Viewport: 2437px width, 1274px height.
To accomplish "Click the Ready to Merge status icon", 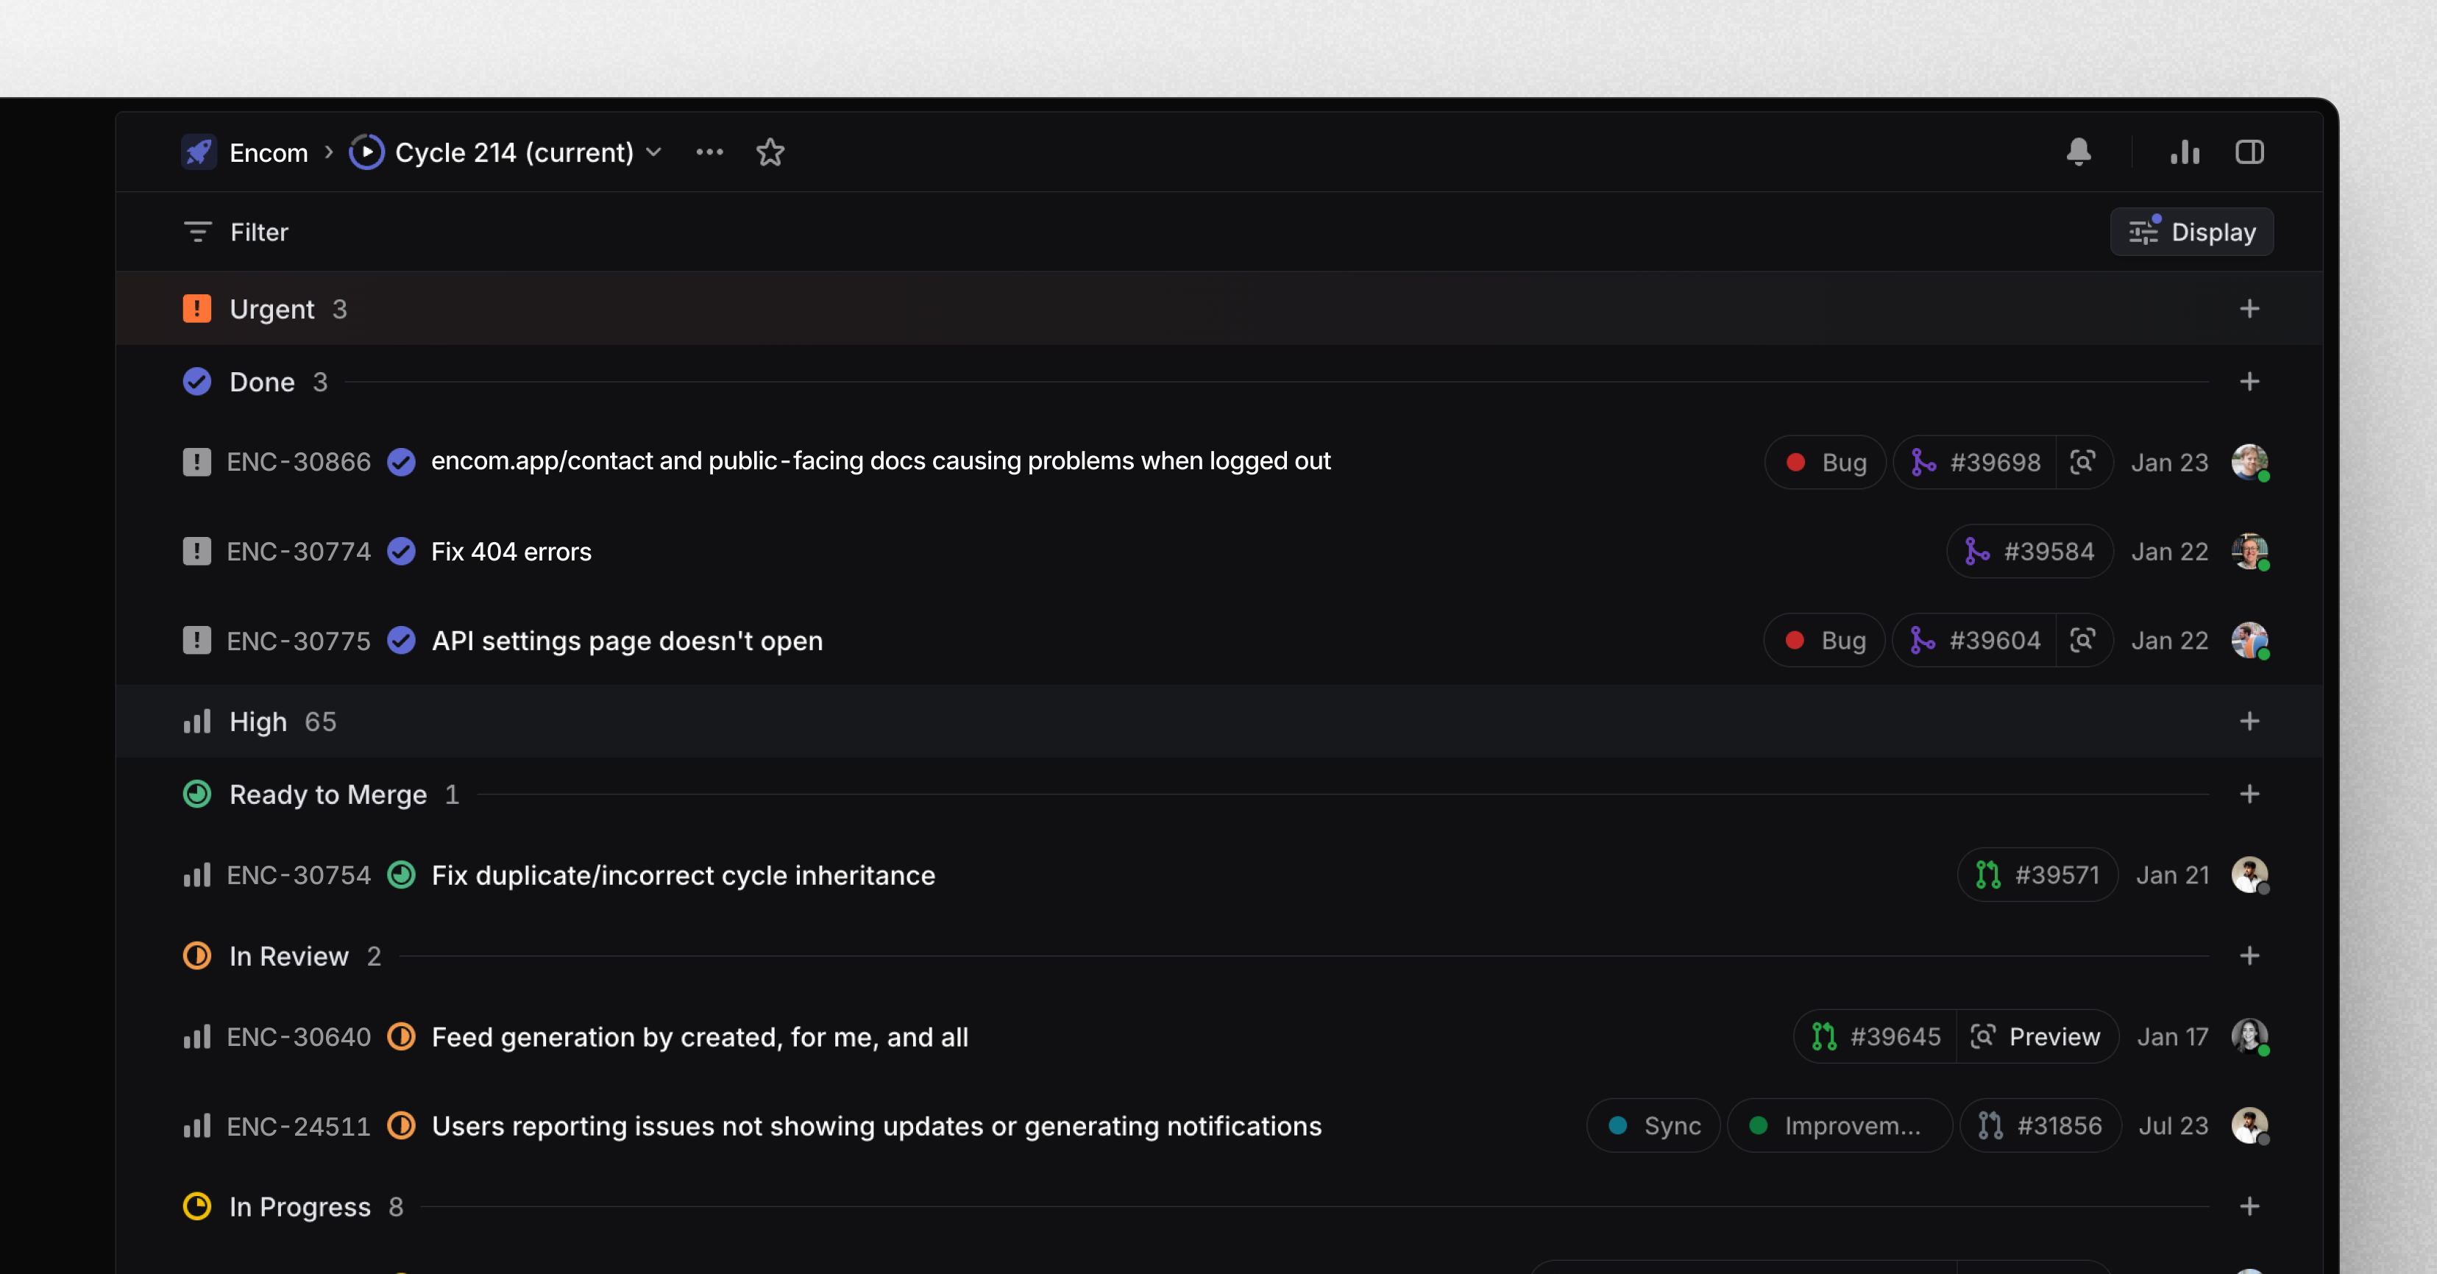I will (x=195, y=792).
